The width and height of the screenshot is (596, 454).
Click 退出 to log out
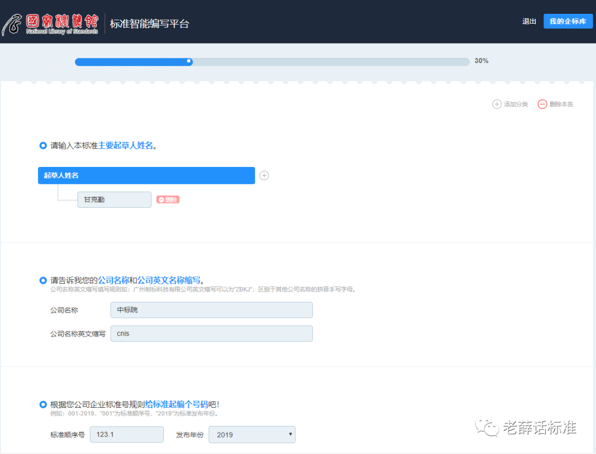tap(529, 21)
